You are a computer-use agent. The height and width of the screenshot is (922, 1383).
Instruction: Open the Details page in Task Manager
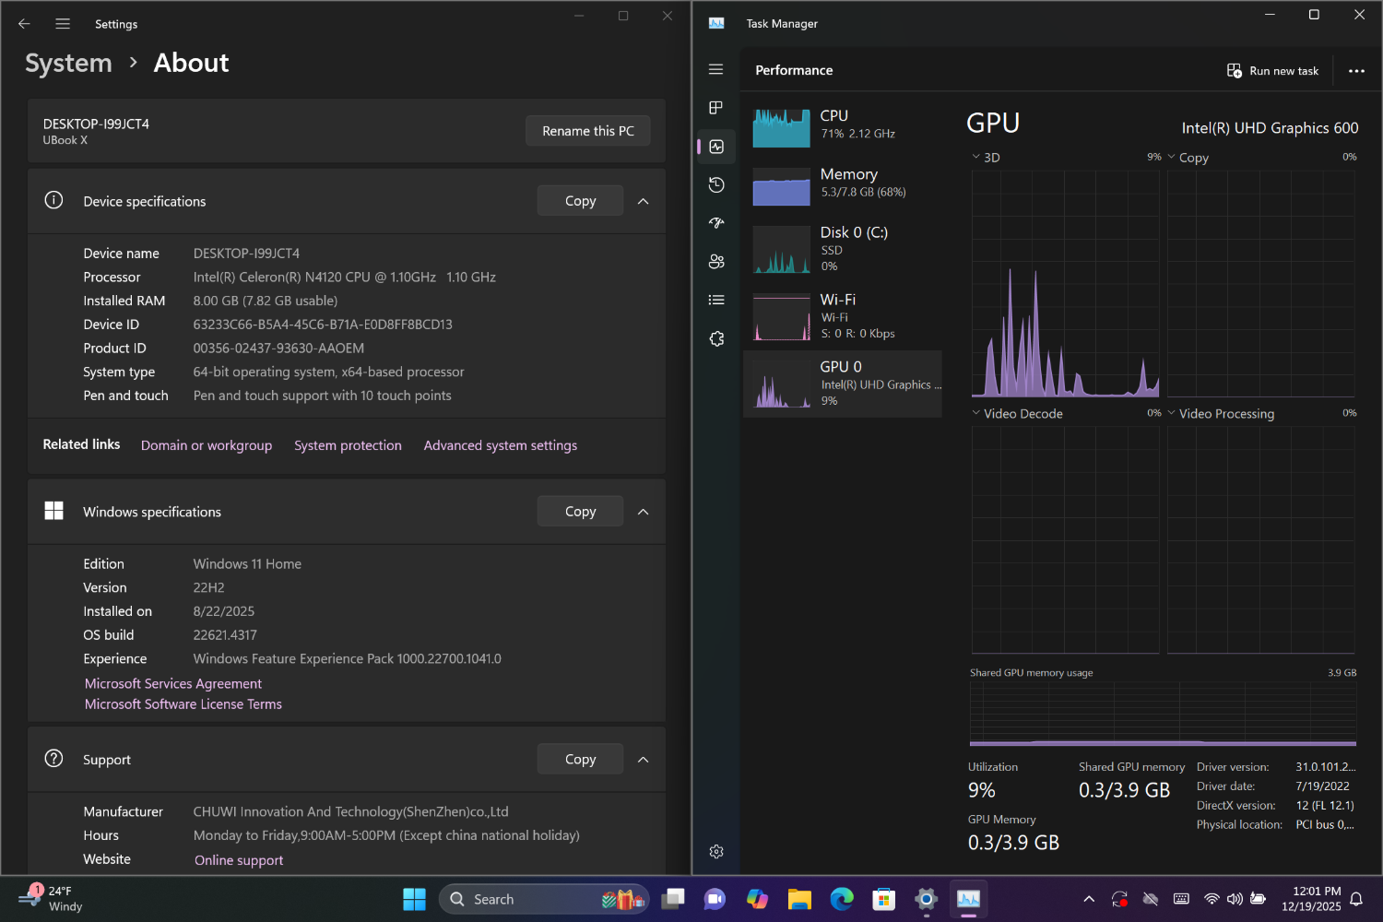coord(716,301)
